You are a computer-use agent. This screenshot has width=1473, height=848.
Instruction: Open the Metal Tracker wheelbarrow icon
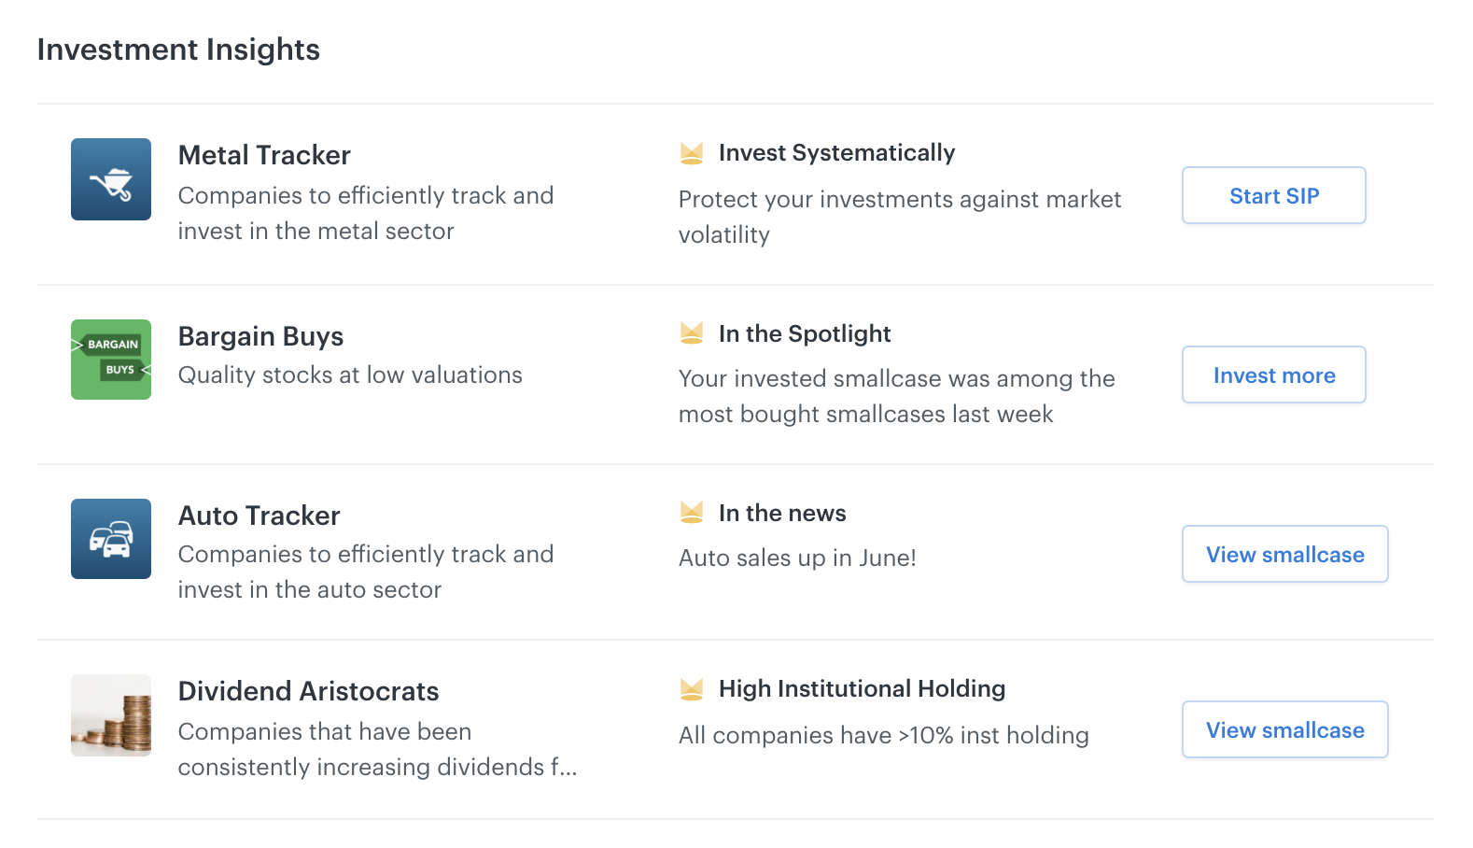111,179
